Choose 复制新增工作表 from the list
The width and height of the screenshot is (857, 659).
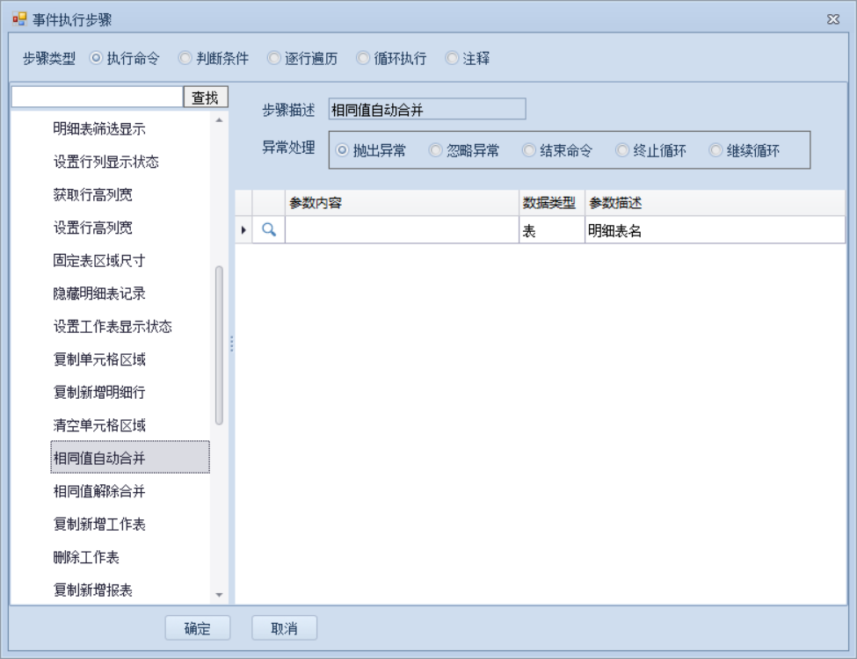(99, 525)
